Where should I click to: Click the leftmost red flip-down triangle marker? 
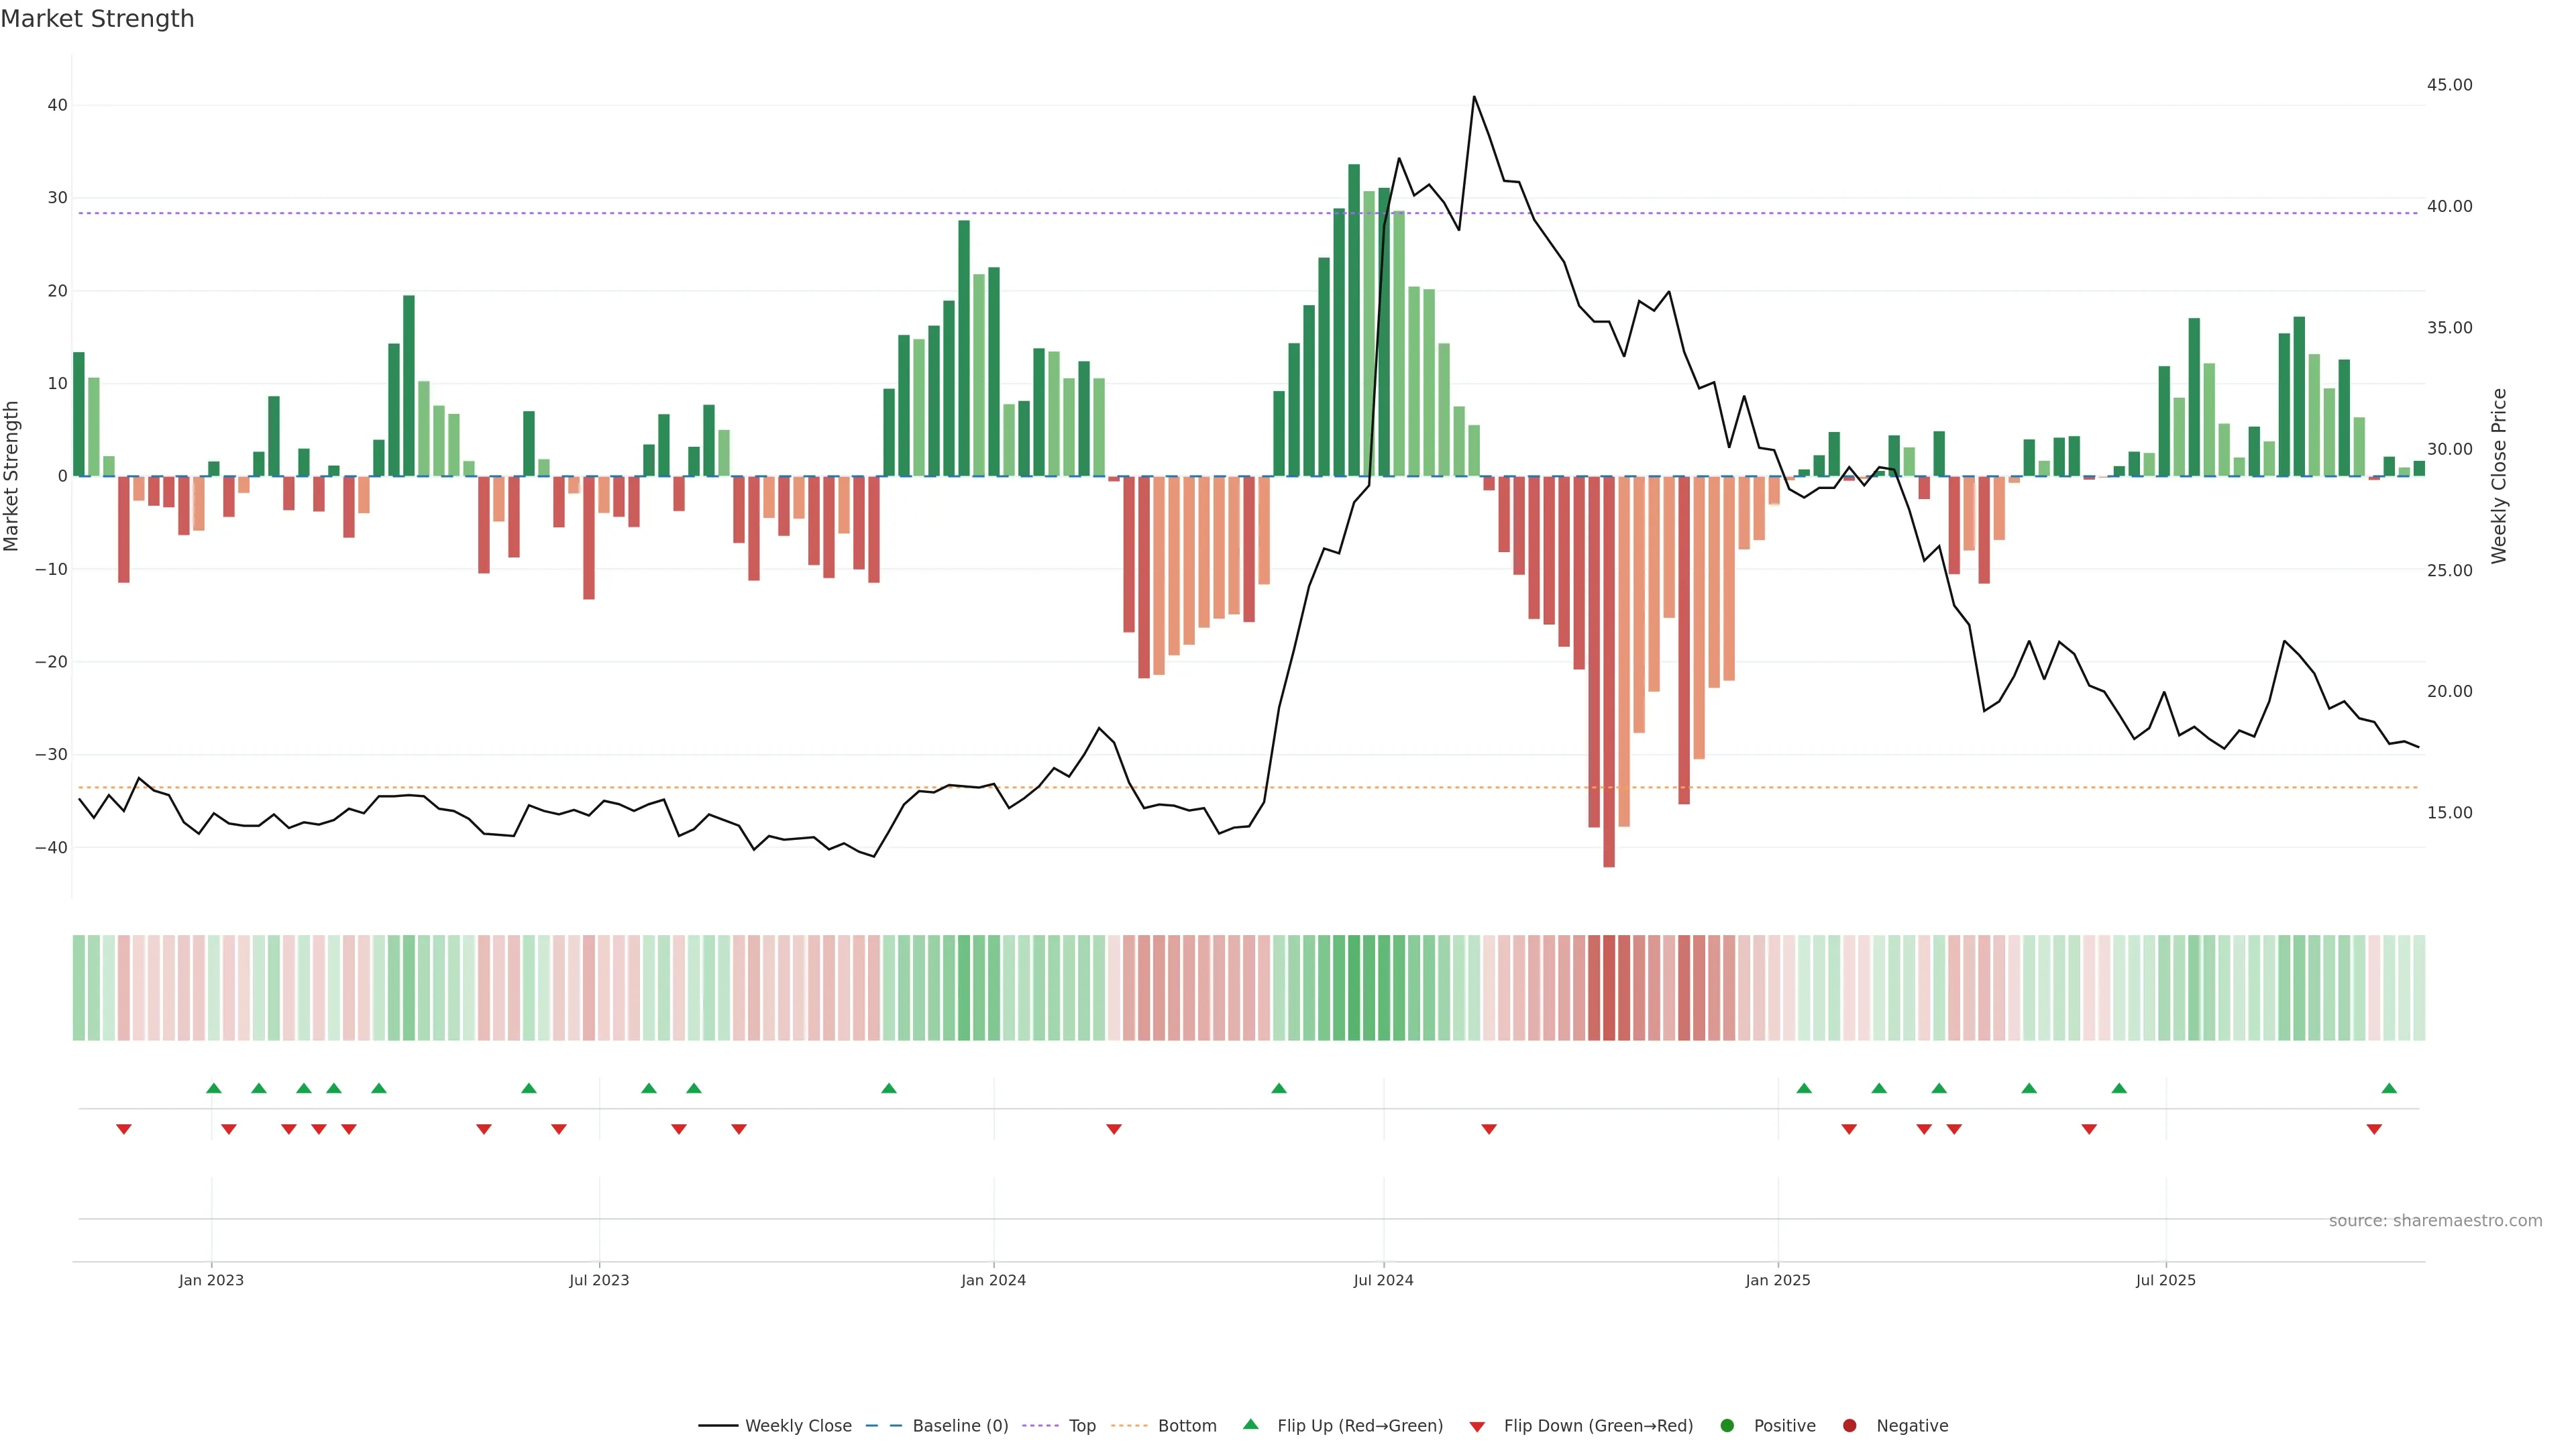124,1129
